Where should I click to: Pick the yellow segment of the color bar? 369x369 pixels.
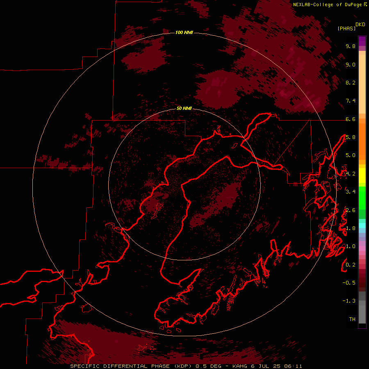(362, 175)
